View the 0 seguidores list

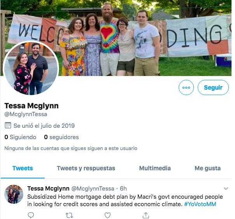[61, 137]
